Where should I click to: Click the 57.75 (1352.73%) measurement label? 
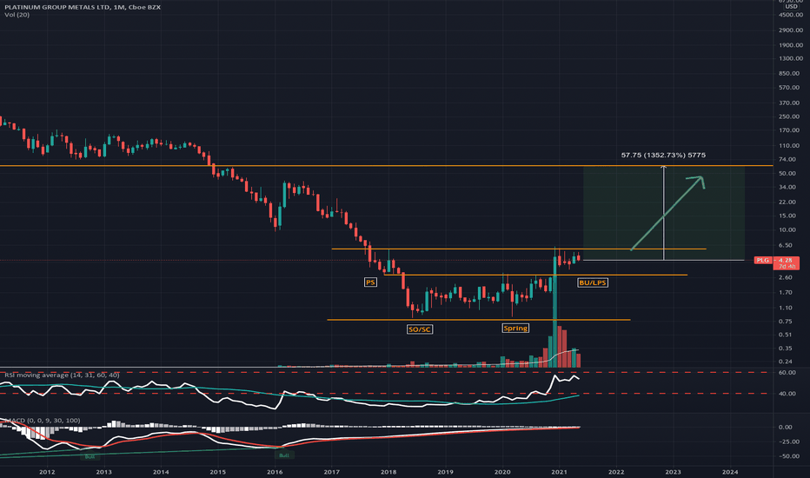(663, 155)
